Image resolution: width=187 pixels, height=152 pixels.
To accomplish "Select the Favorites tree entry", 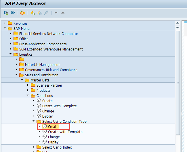I will [x=20, y=24].
